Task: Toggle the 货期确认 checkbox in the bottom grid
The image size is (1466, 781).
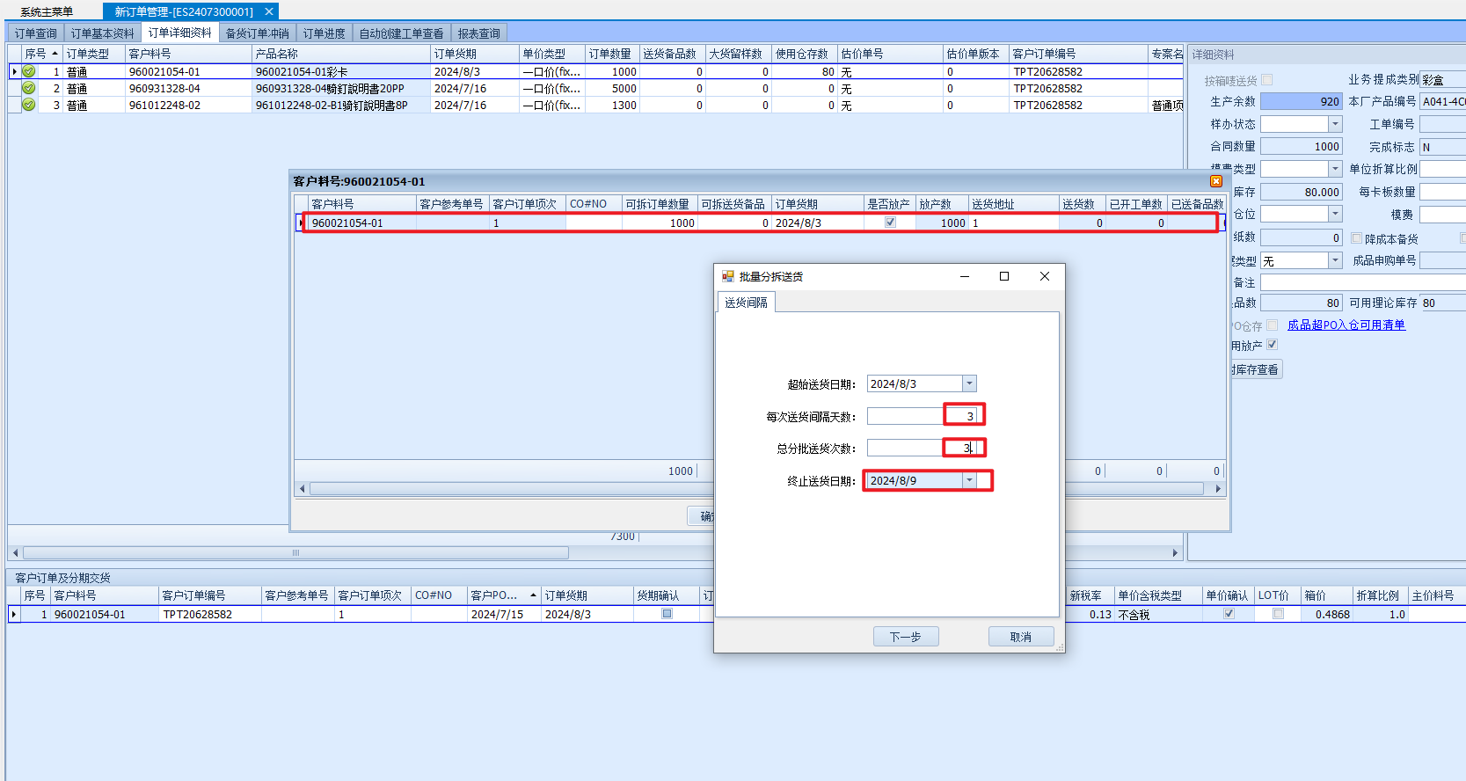Action: pyautogui.click(x=667, y=614)
